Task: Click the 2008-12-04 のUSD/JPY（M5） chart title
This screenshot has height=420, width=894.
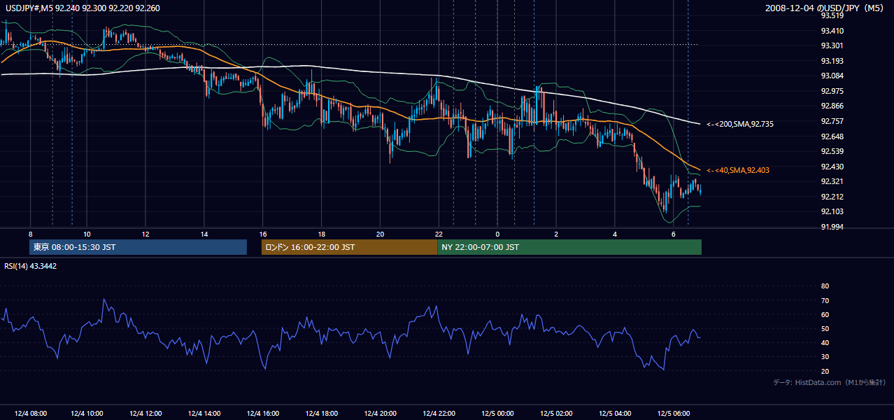Action: pyautogui.click(x=825, y=8)
